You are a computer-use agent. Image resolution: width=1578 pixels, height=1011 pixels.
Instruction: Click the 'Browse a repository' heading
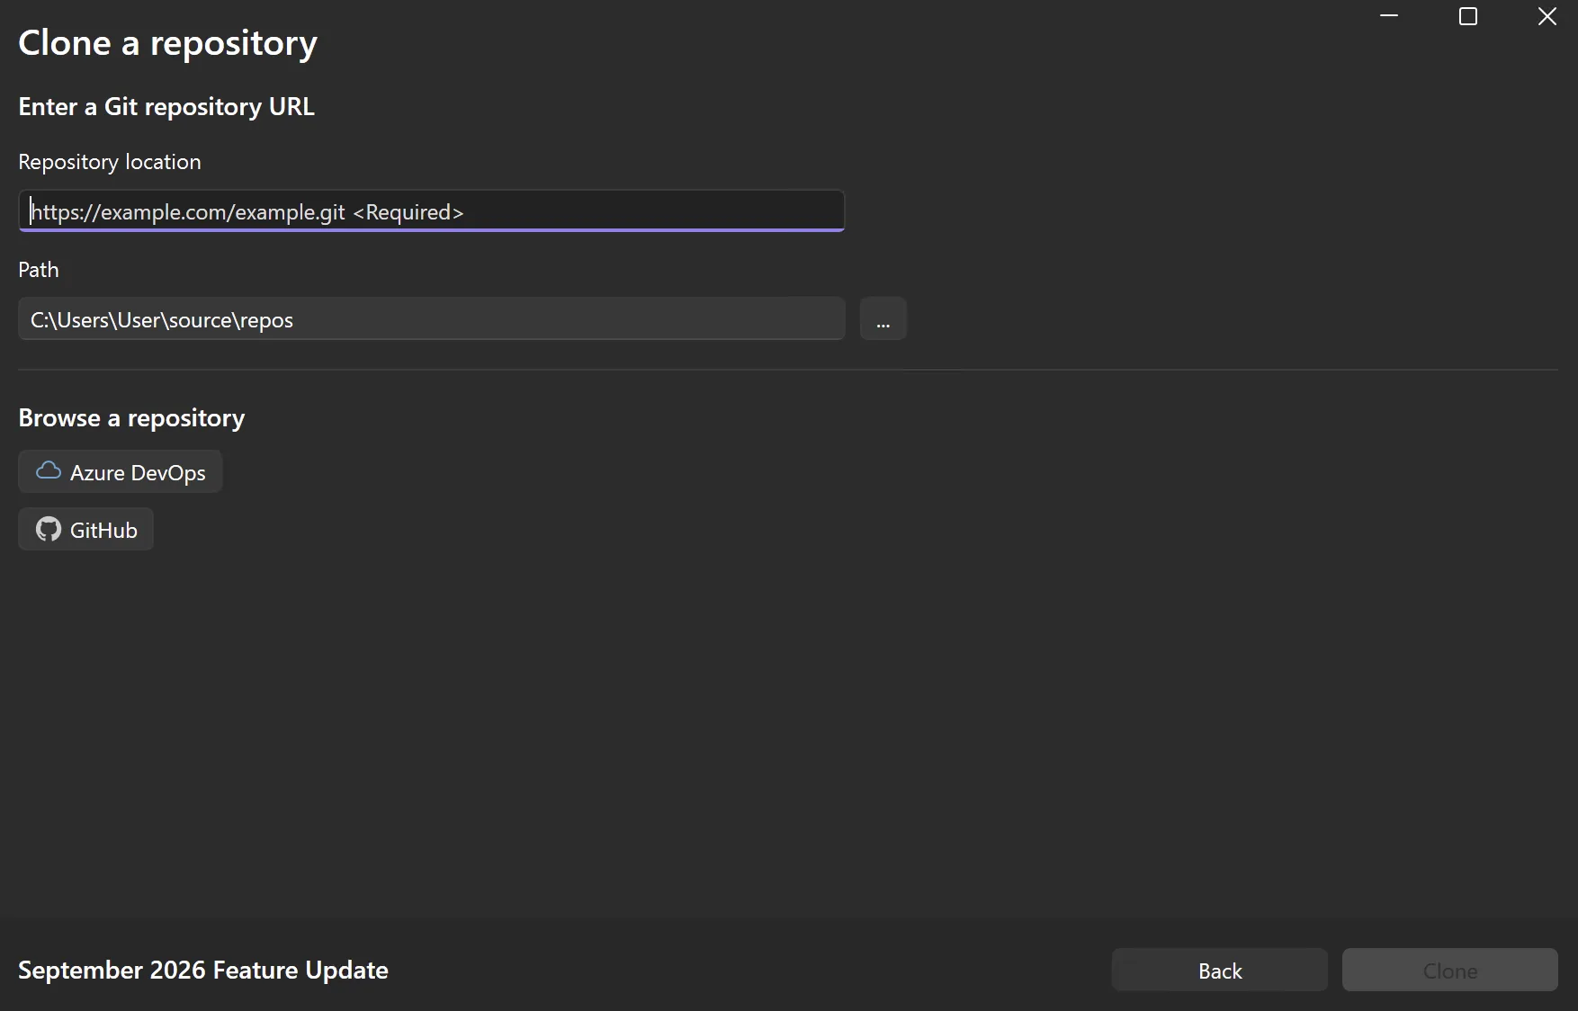[131, 418]
